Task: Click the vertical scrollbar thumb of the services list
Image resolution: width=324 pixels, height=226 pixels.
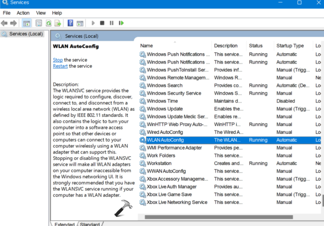Action: click(323, 200)
